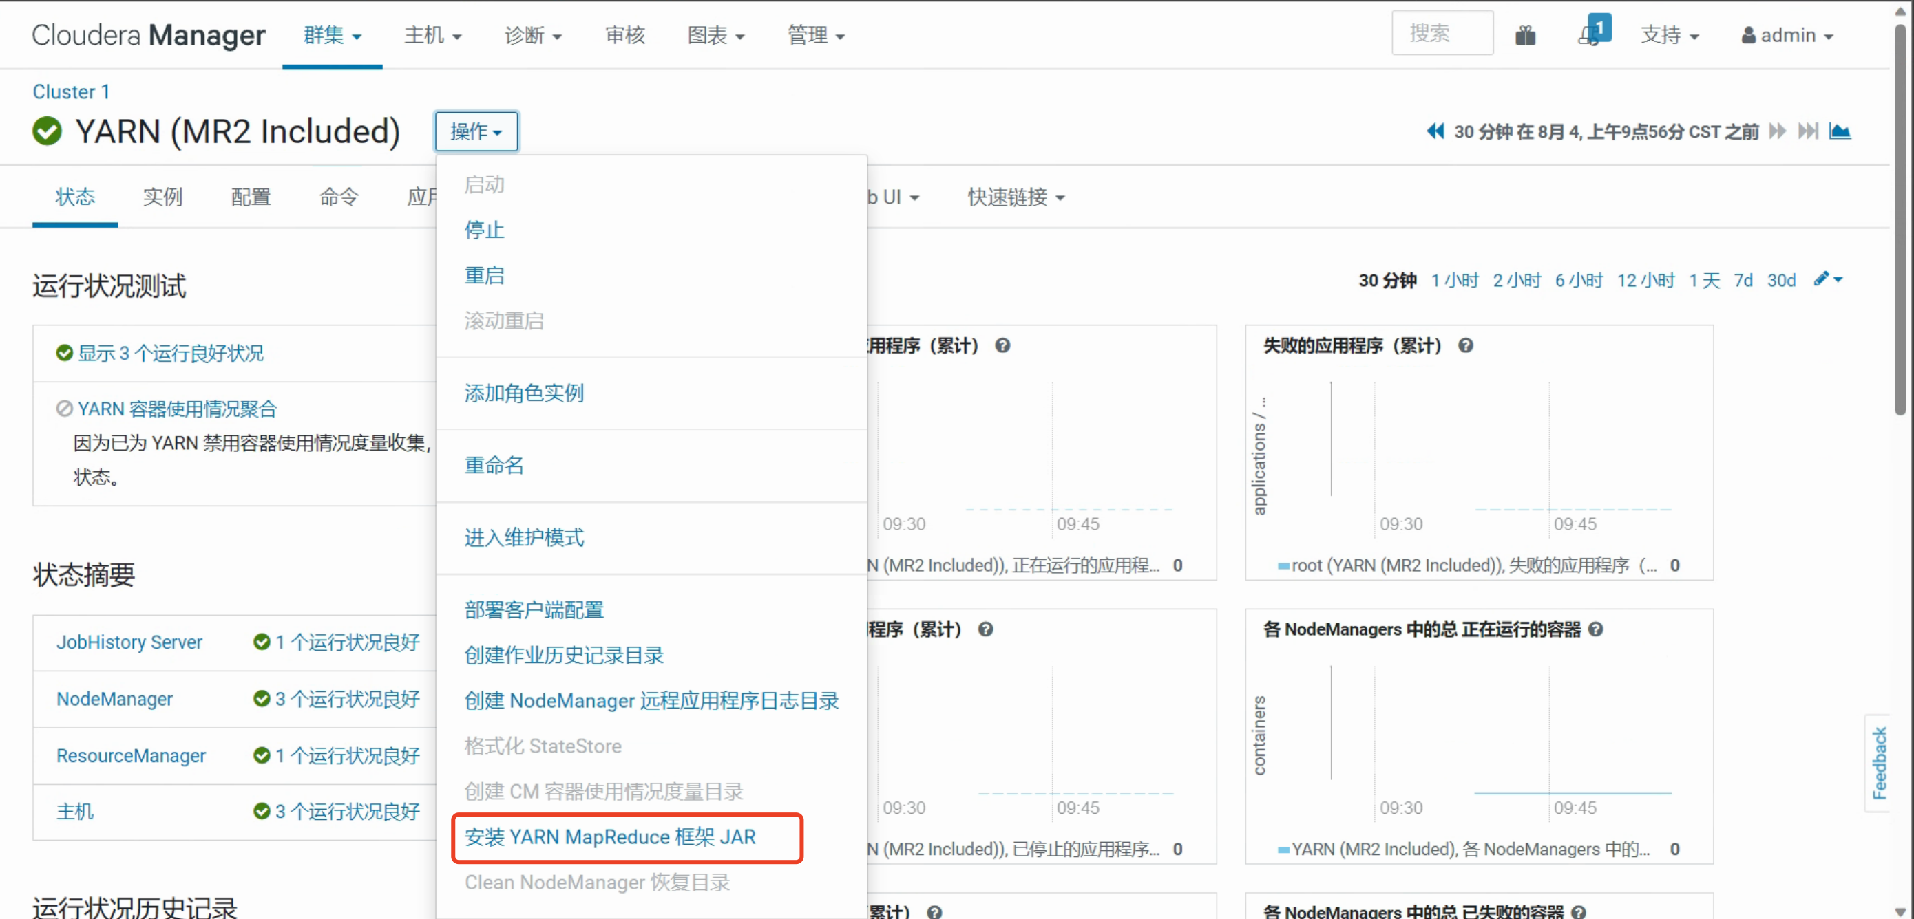The height and width of the screenshot is (919, 1914).
Task: Open the 主机 dropdown menu
Action: coord(432,35)
